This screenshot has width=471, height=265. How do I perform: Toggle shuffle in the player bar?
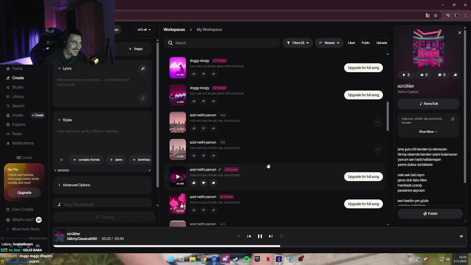click(x=238, y=236)
